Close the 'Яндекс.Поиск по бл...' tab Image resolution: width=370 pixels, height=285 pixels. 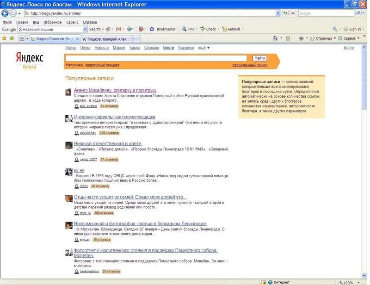click(x=77, y=39)
